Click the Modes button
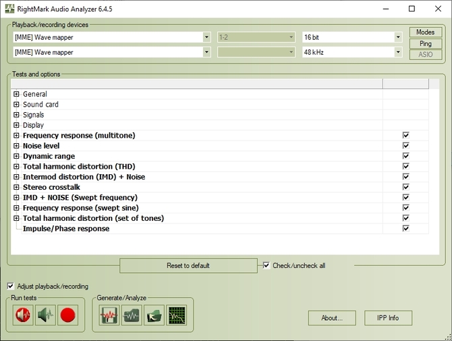452x341 pixels. tap(426, 32)
